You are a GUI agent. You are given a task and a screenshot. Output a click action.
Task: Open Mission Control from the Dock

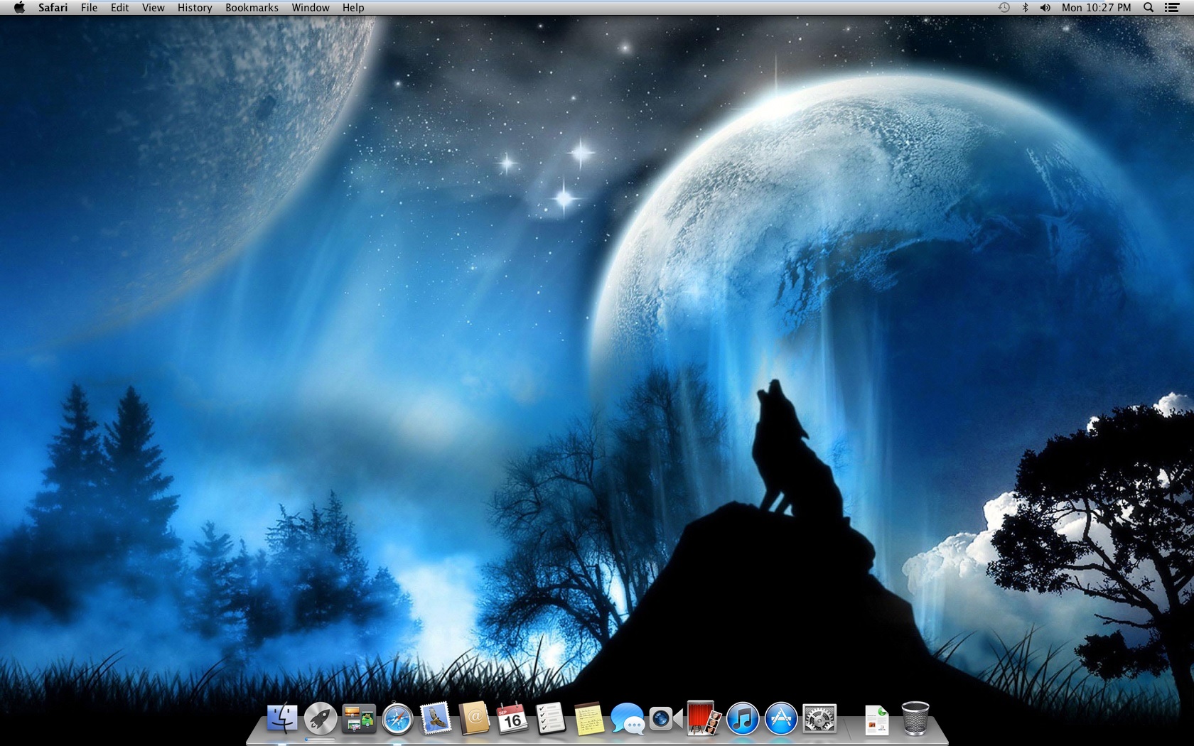359,719
